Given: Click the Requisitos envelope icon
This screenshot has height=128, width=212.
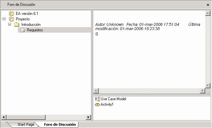Looking at the screenshot, I should 22,30.
